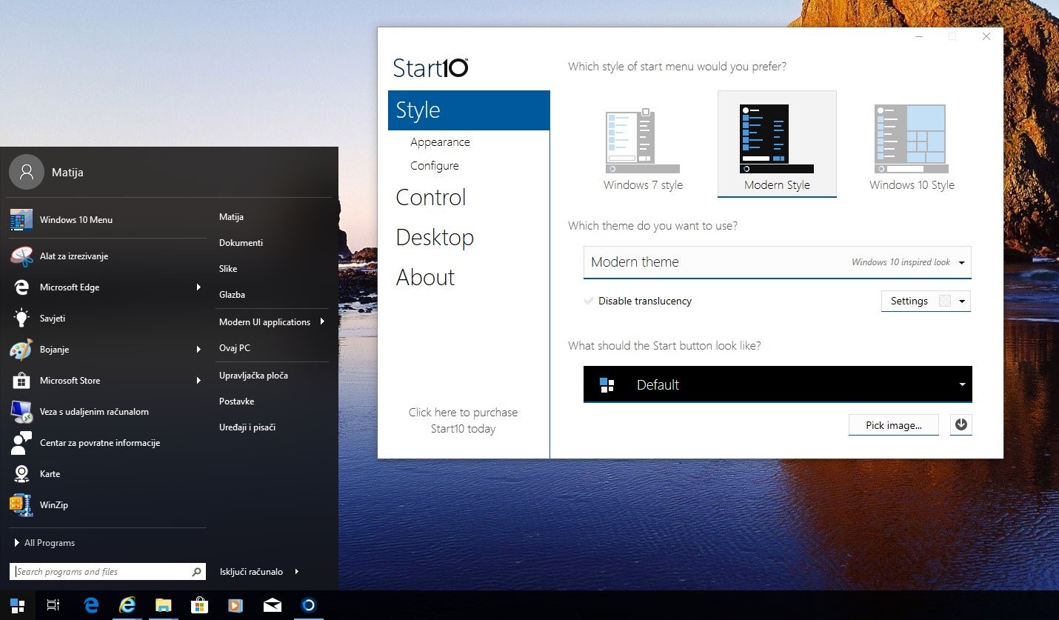Open Centar za povratne informacije icon
Image resolution: width=1059 pixels, height=620 pixels.
(x=21, y=443)
